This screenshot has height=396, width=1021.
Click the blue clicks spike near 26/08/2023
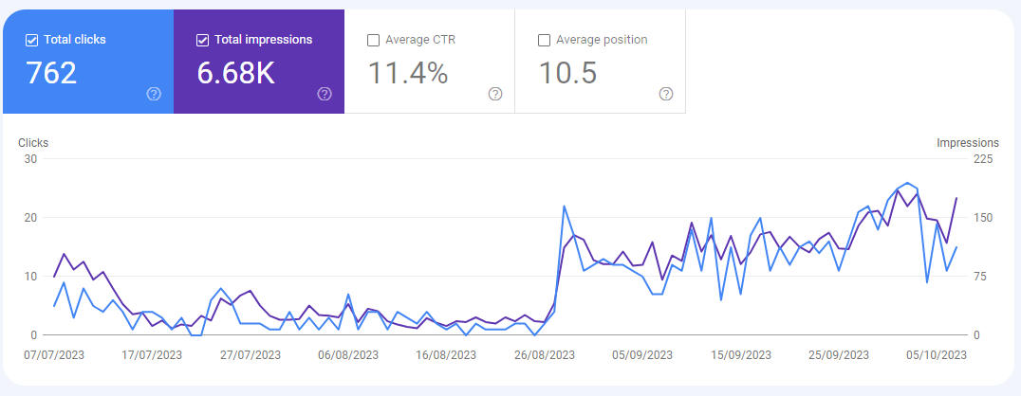tap(565, 207)
